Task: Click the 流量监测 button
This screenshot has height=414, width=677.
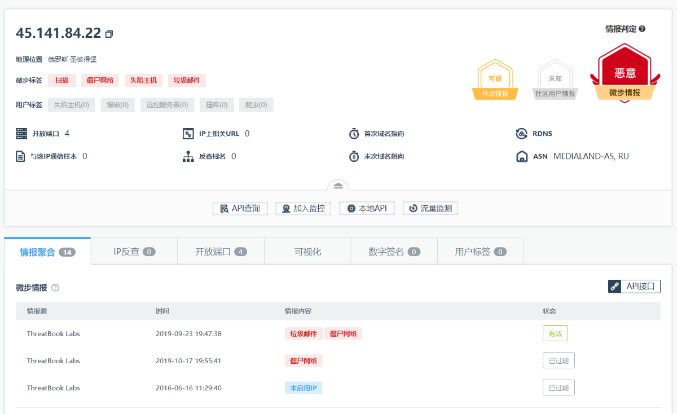Action: click(x=430, y=208)
